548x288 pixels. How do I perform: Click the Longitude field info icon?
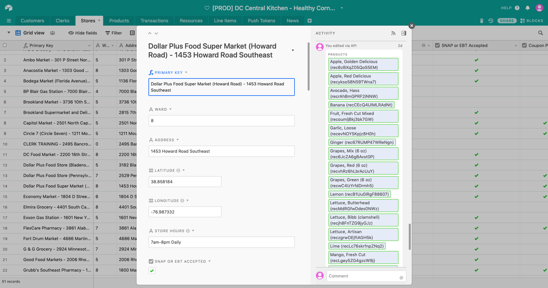click(x=182, y=201)
